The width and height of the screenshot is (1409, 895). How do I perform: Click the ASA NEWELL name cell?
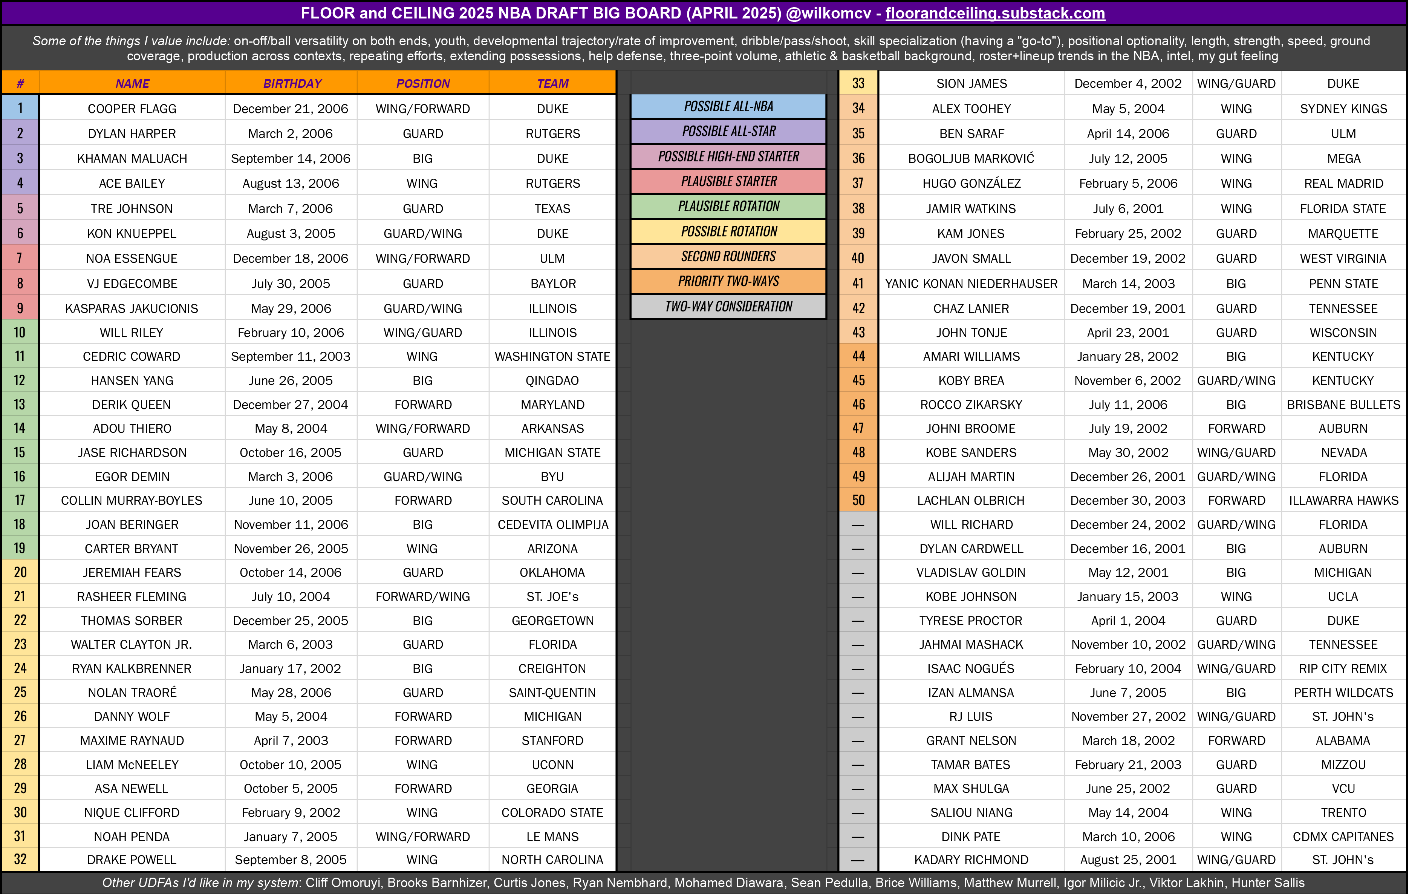point(132,788)
